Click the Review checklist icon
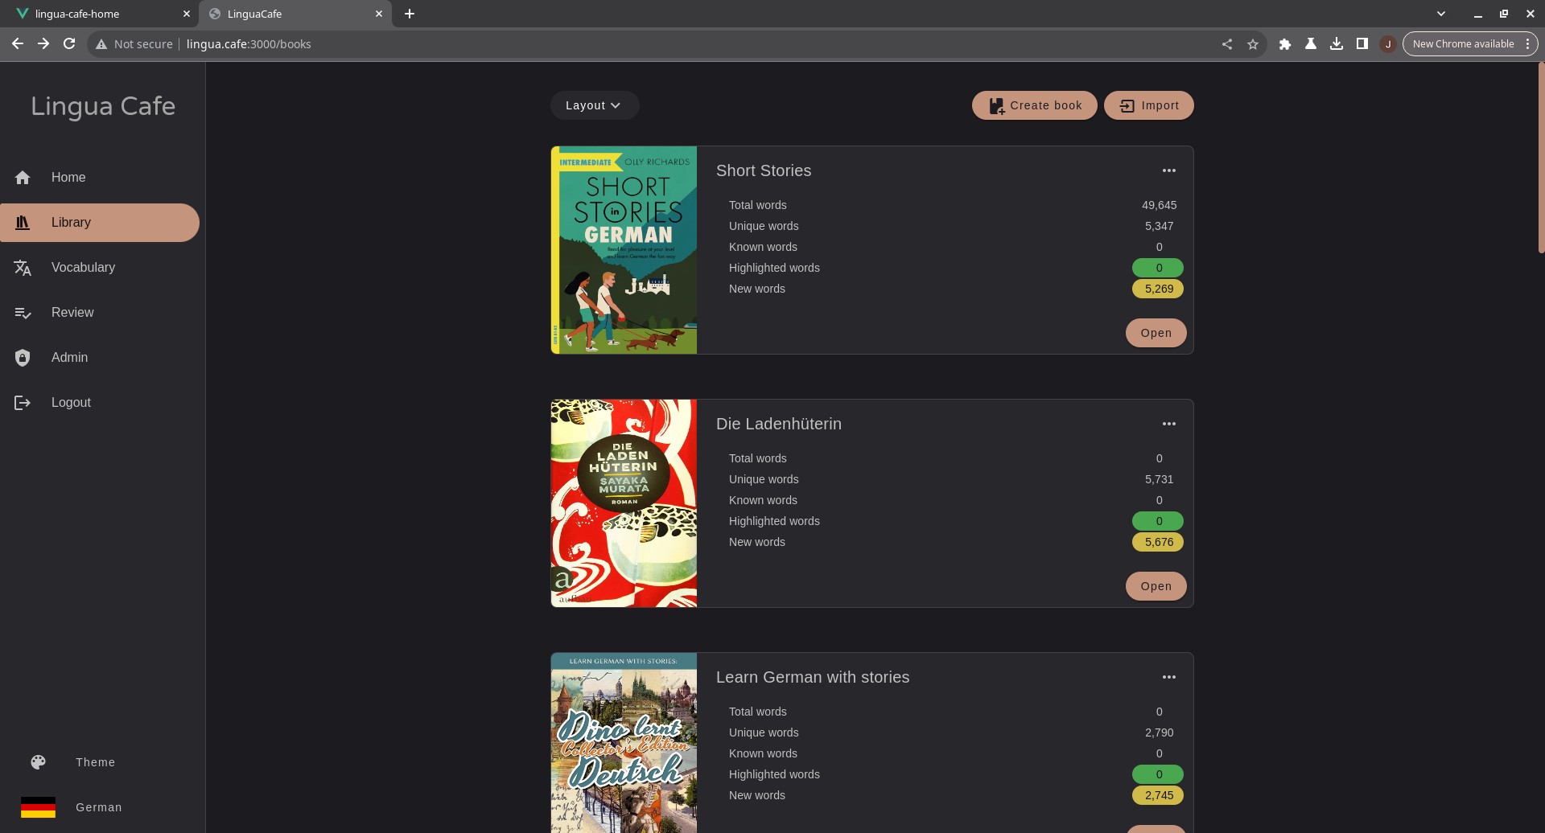1545x833 pixels. coord(23,313)
